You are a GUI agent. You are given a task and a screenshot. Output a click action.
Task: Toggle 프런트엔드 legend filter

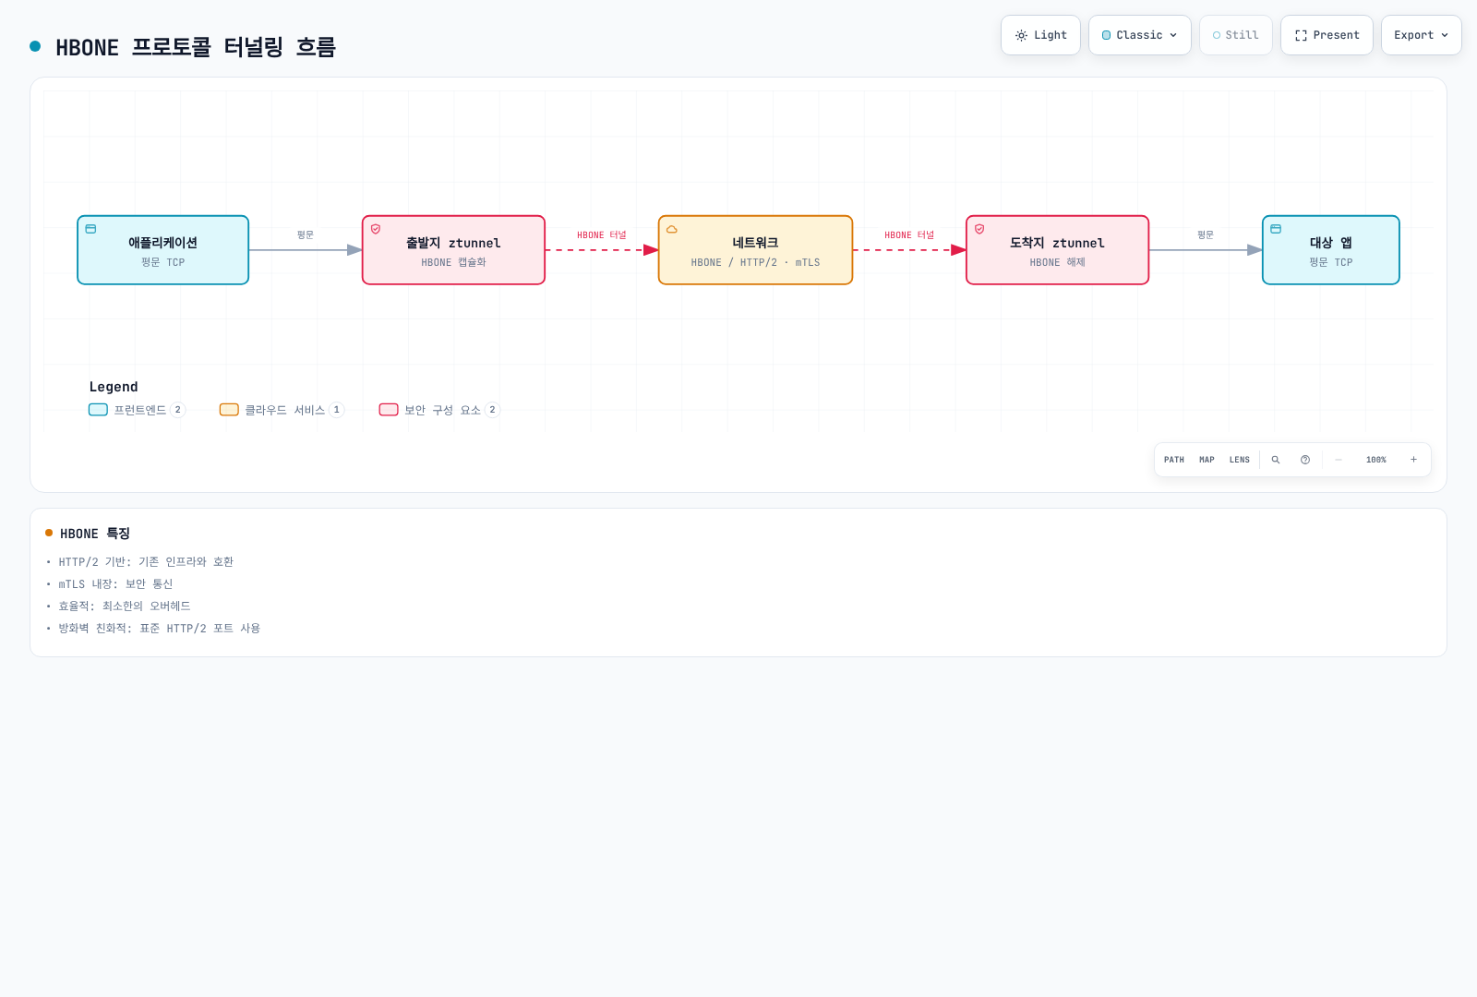[138, 410]
